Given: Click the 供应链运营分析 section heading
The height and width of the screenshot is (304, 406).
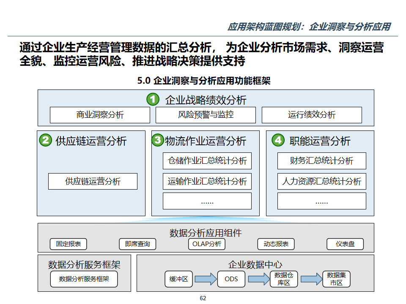Looking at the screenshot, I should point(91,141).
